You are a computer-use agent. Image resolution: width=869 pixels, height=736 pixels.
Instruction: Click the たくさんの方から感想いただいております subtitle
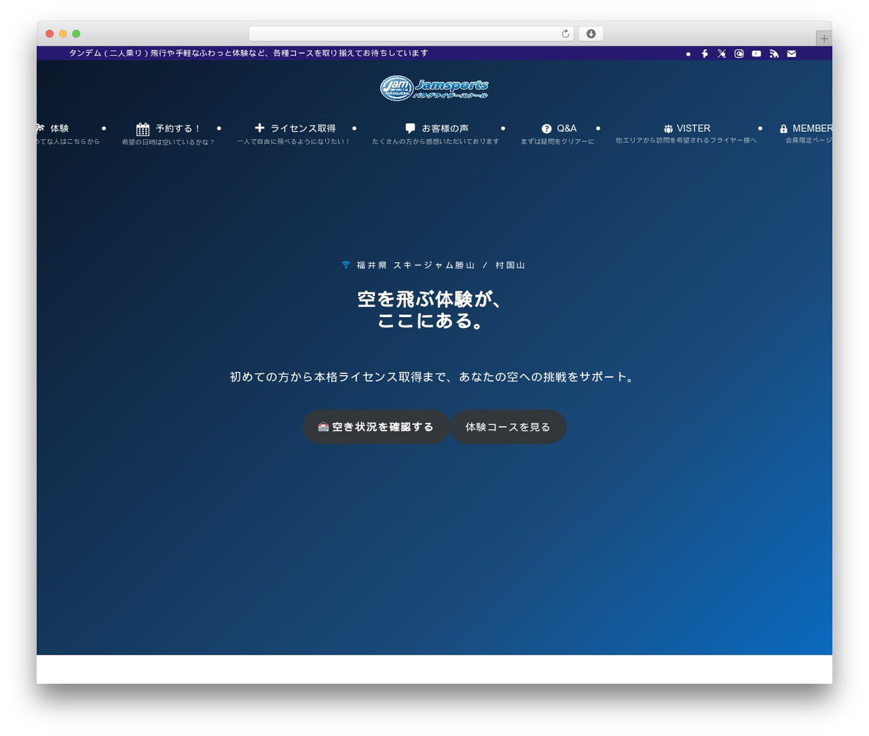[435, 141]
